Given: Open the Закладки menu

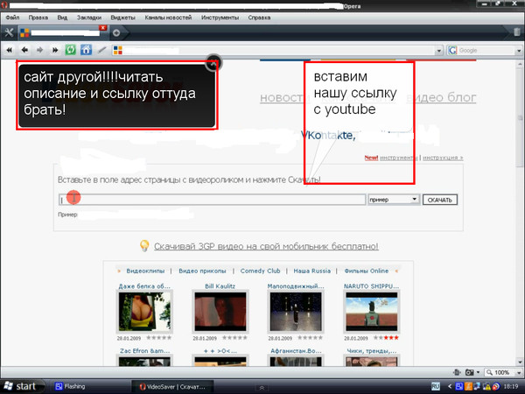Looking at the screenshot, I should coord(89,18).
